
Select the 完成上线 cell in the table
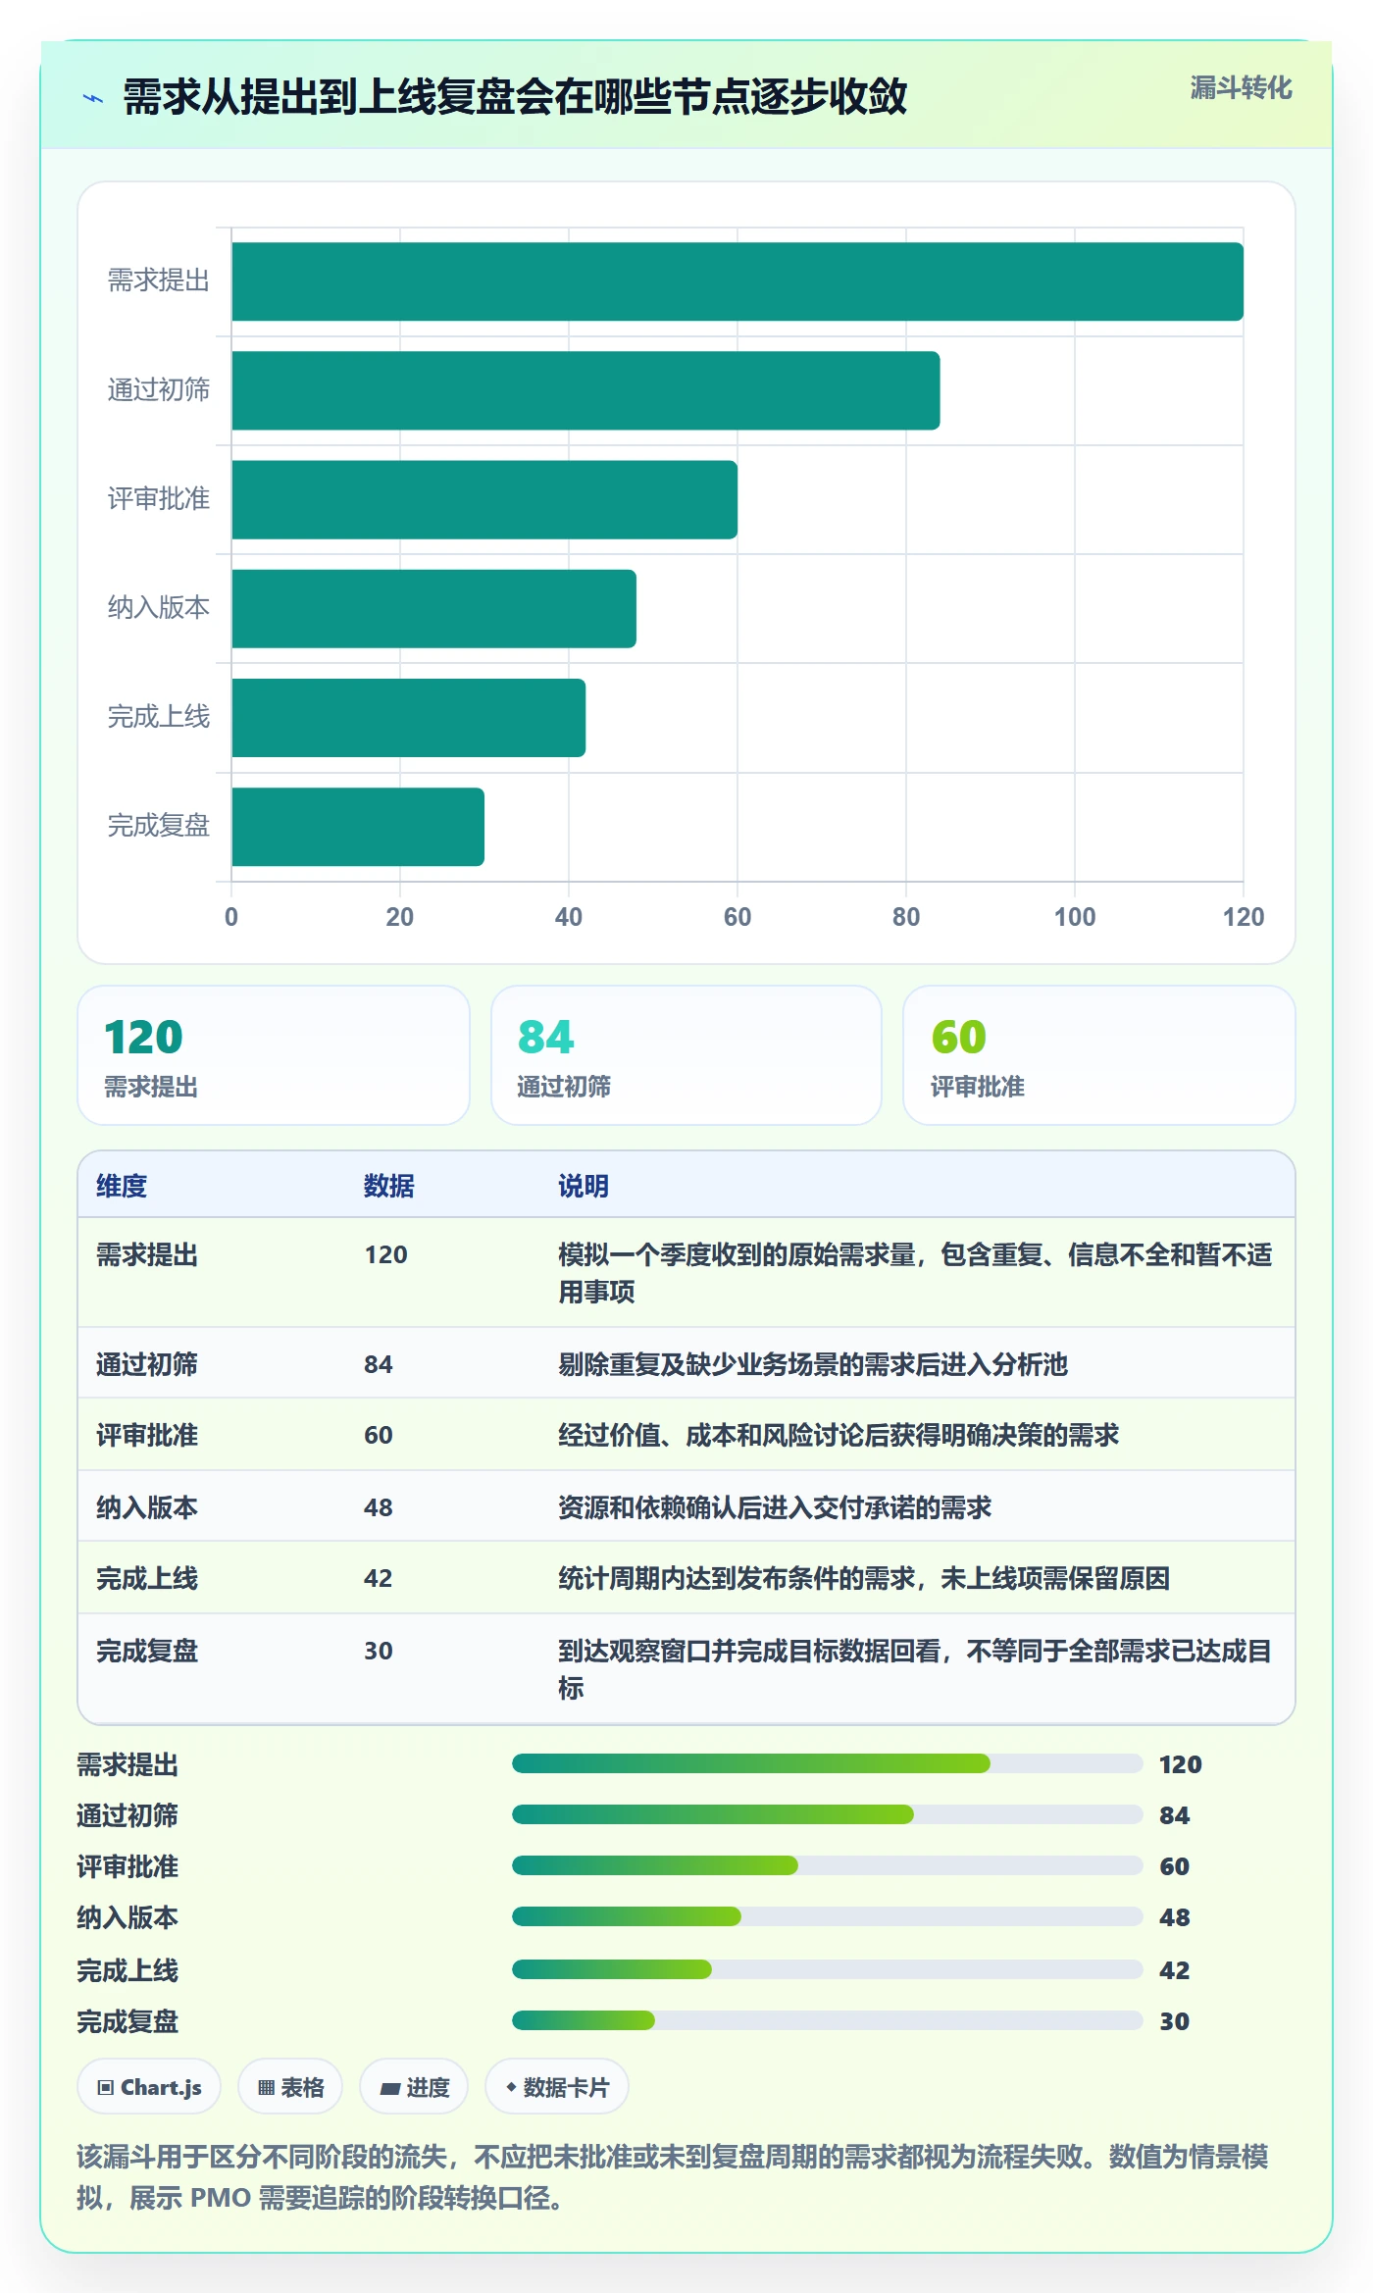click(x=147, y=1578)
